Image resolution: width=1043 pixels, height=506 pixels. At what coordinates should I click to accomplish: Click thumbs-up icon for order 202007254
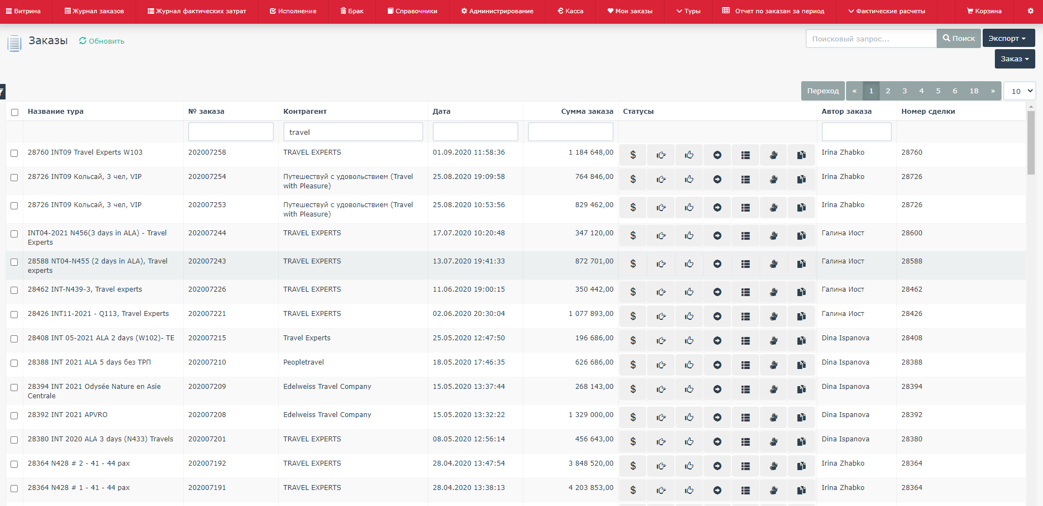click(689, 180)
